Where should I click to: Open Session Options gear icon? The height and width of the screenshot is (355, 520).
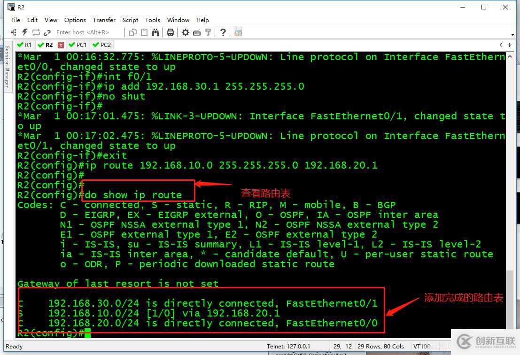(x=186, y=32)
